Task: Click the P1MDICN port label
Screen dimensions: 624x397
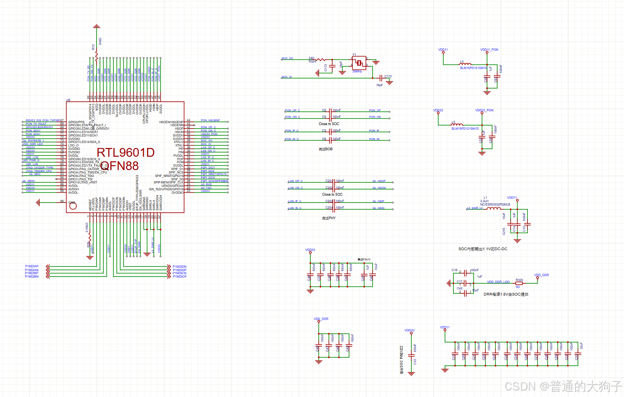Action: tap(179, 273)
